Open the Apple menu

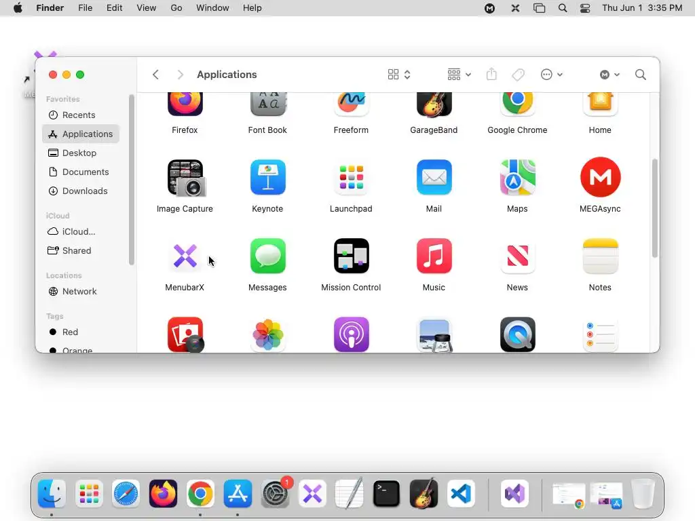[x=18, y=8]
